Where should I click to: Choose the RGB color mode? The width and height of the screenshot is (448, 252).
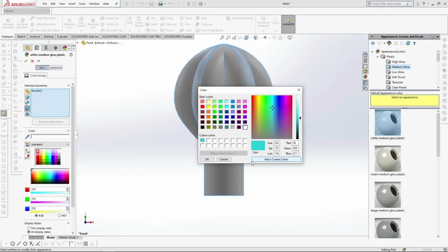[36, 215]
